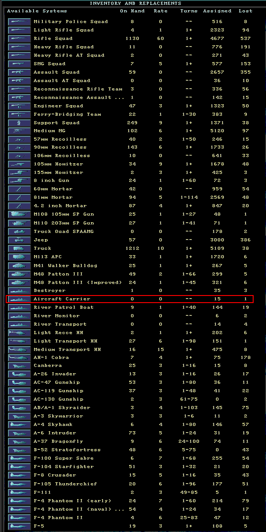This screenshot has height=532, width=266.
Task: Click the Assigned column header
Action: tap(217, 11)
